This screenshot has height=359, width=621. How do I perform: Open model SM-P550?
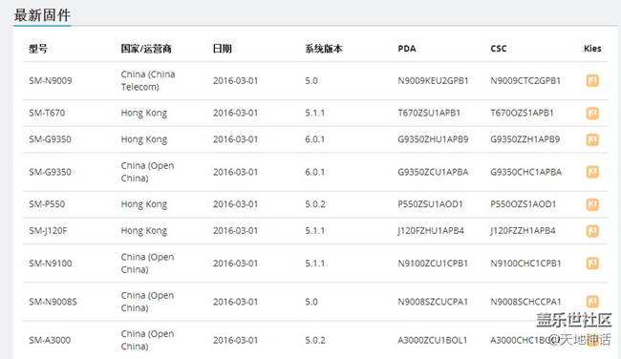click(47, 204)
